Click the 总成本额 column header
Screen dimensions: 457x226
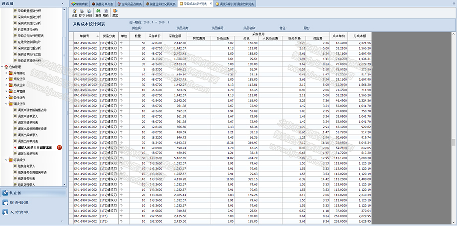click(x=360, y=36)
